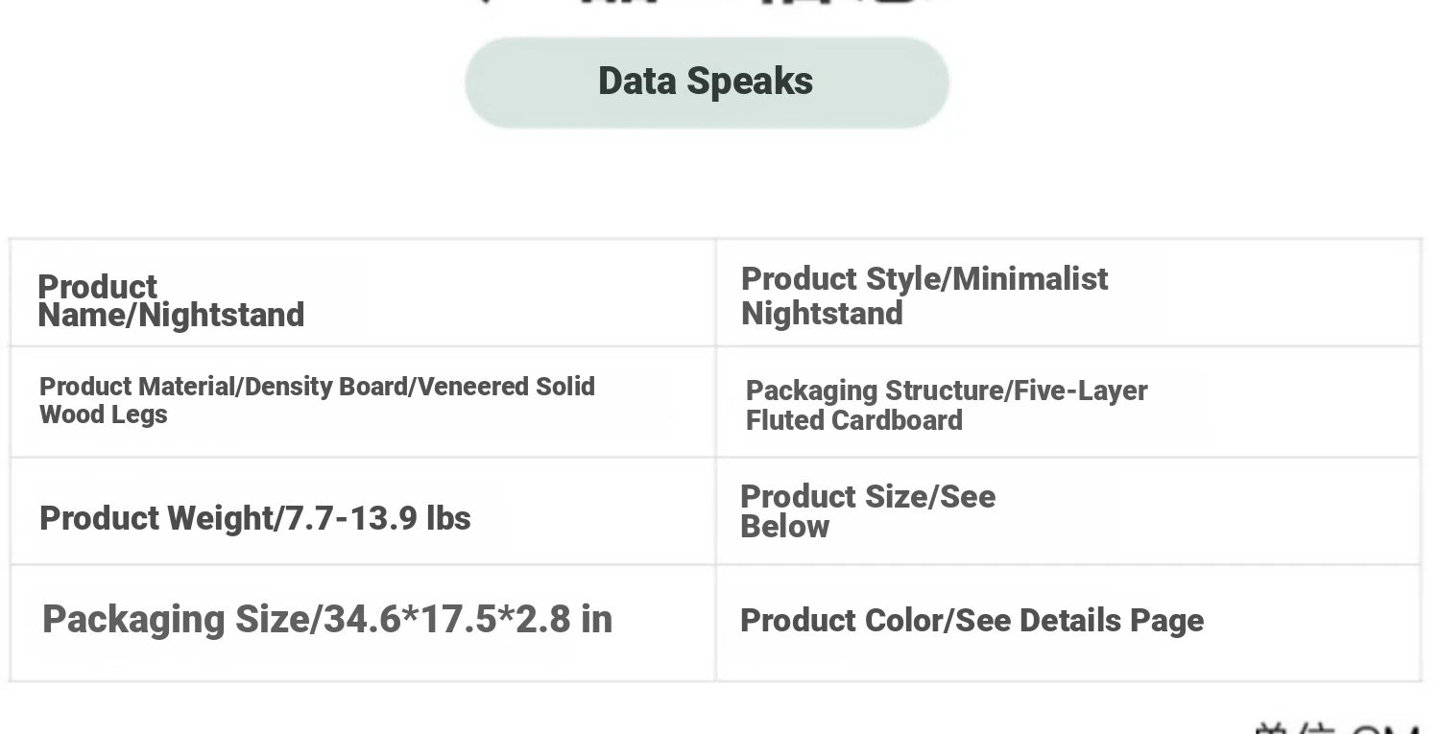The height and width of the screenshot is (734, 1440).
Task: Click the Product Color/See Details Page cell
Action: (x=1068, y=624)
